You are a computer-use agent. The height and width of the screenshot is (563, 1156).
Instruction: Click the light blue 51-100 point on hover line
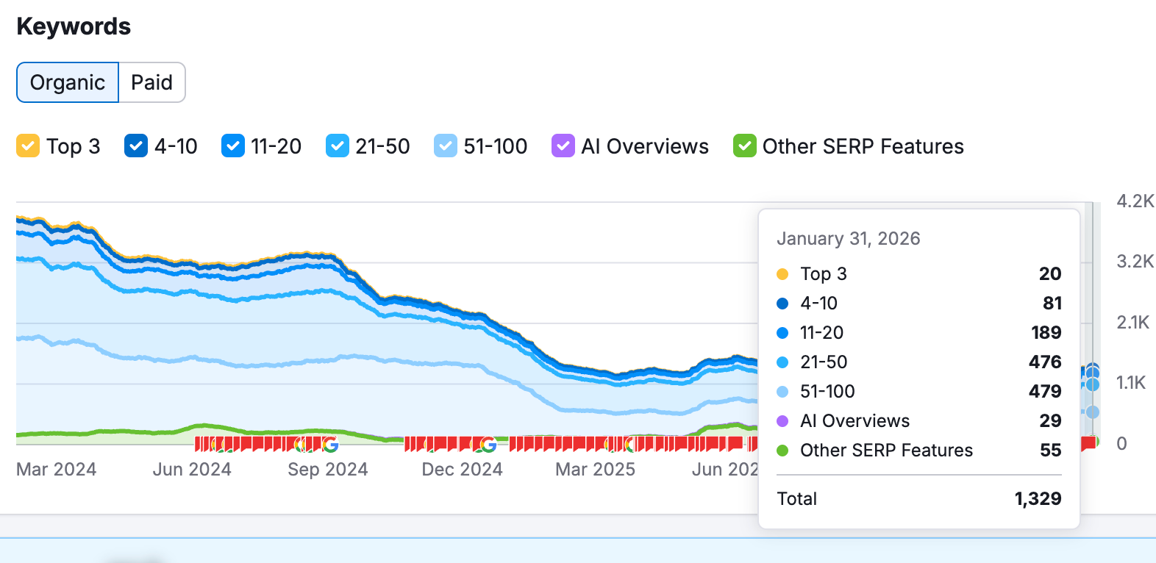pyautogui.click(x=1093, y=412)
